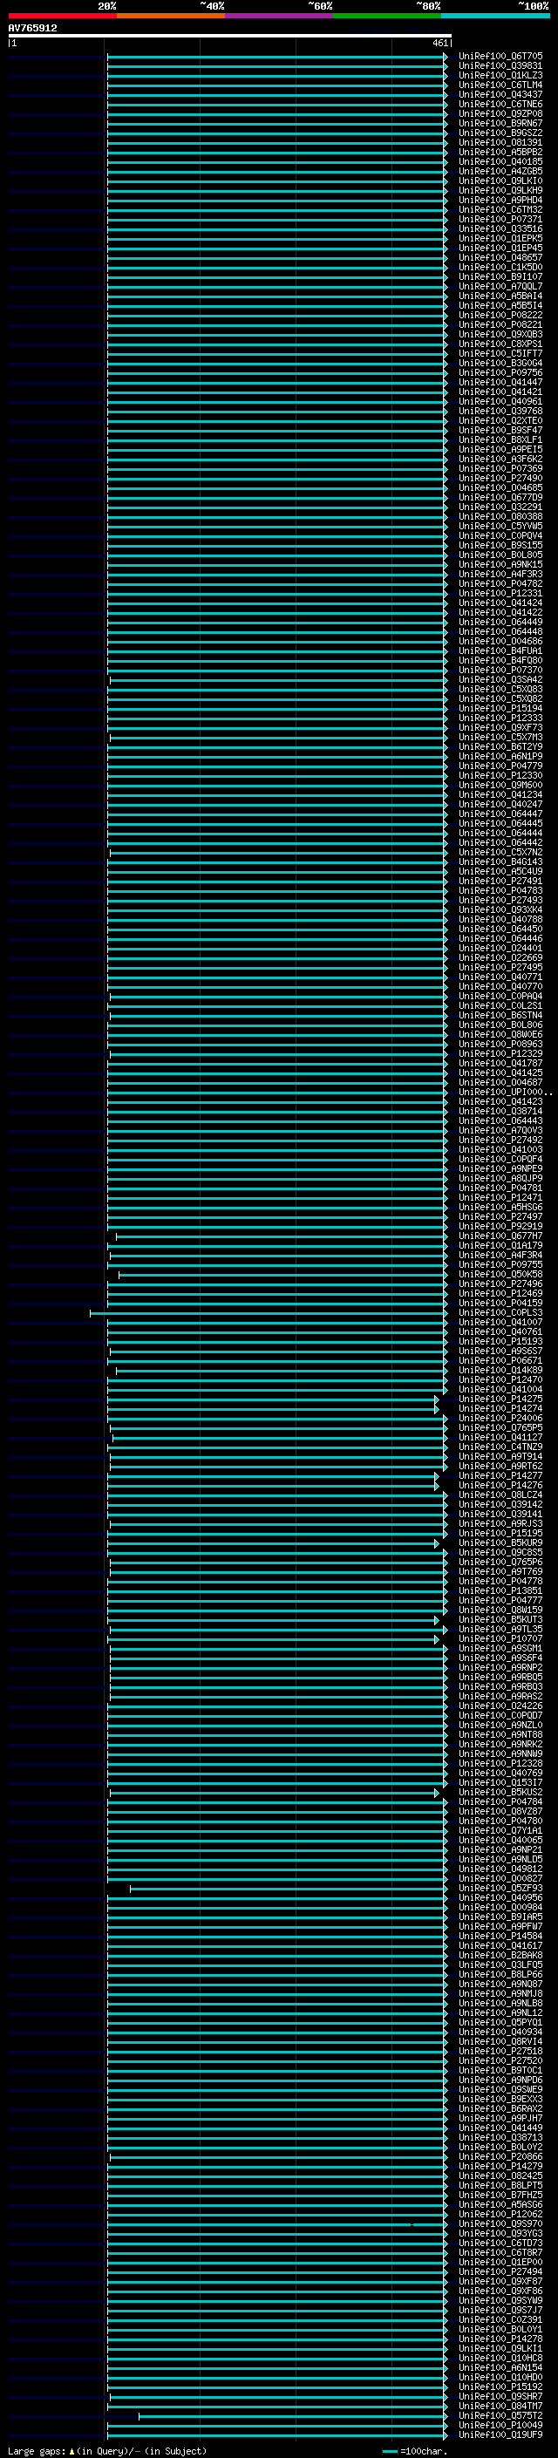Open hit UniRef100_Q153I7
Image resolution: width=558 pixels, height=2458 pixels.
[x=500, y=1782]
